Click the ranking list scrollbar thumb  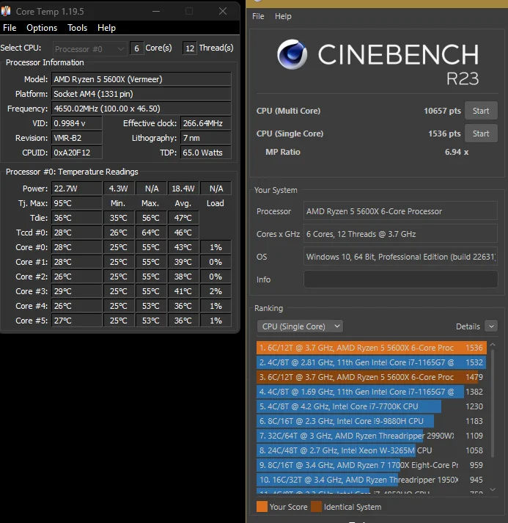(493, 403)
